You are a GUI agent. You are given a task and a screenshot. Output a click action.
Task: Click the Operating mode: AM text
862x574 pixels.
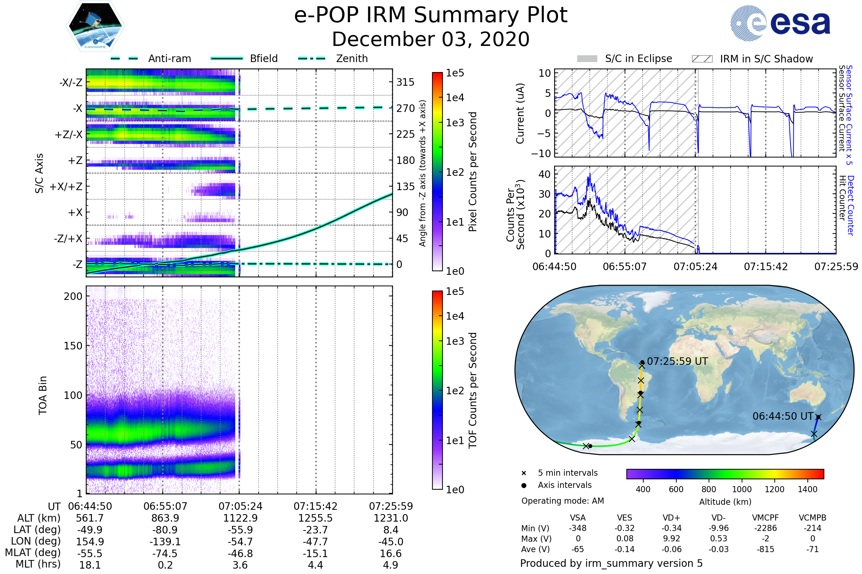(562, 501)
